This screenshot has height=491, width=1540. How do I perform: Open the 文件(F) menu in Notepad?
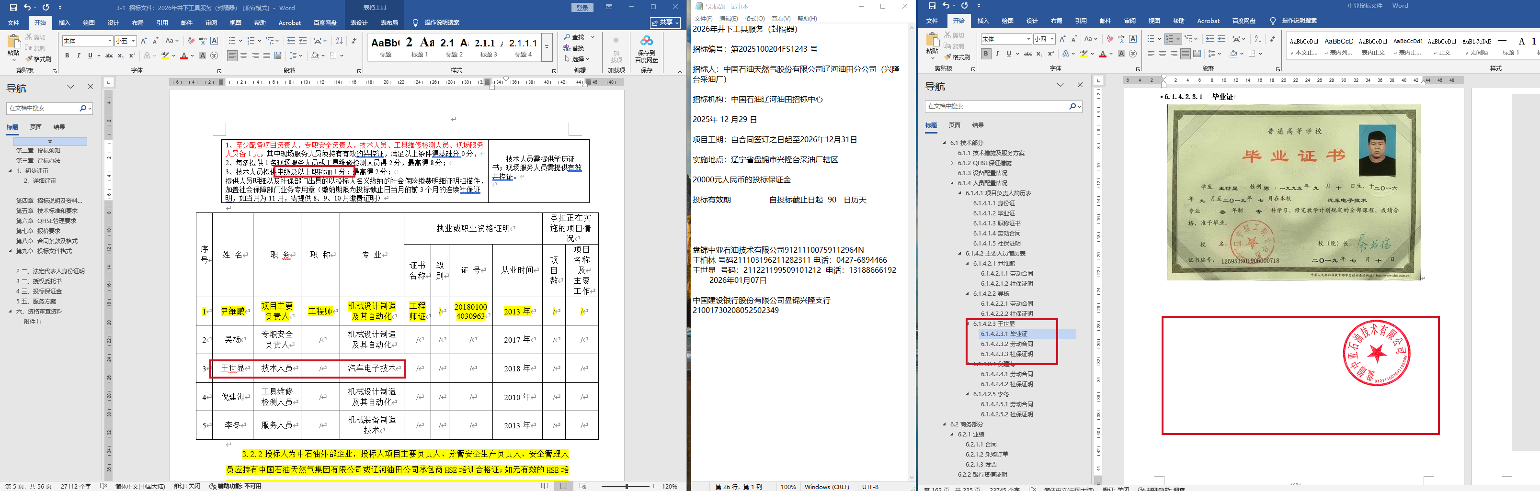[x=704, y=19]
